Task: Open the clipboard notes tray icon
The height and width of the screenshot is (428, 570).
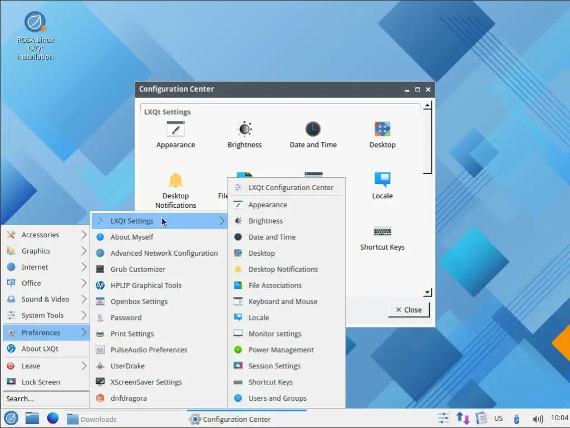Action: 481,418
